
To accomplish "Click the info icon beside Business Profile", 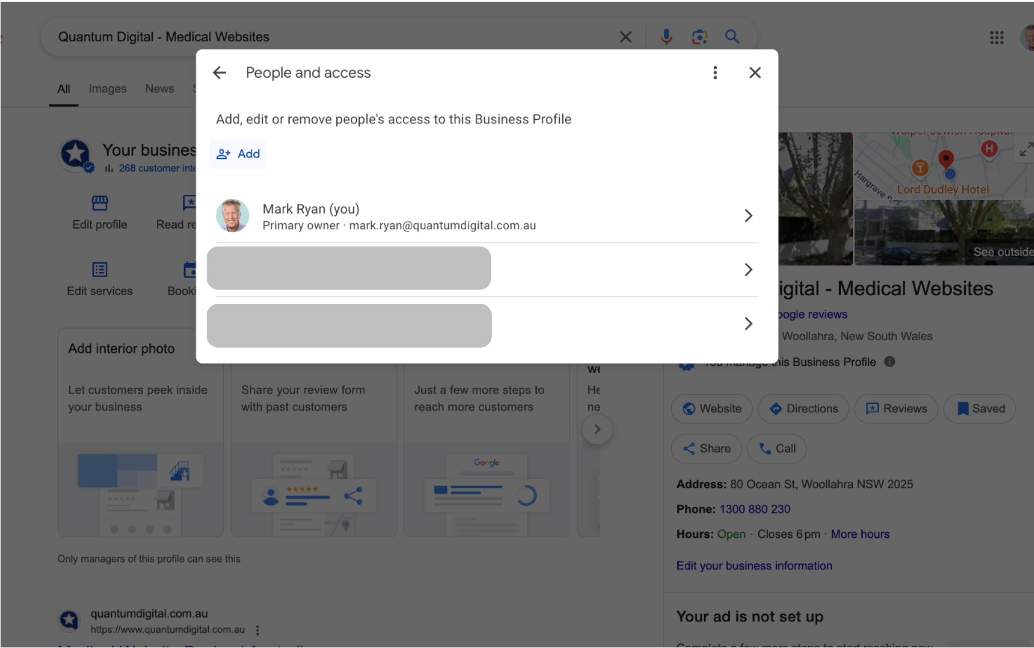I will (890, 362).
